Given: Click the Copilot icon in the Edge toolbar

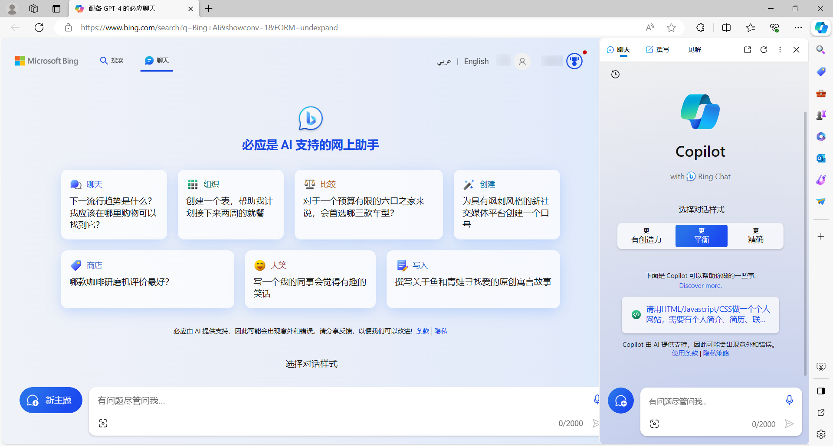Looking at the screenshot, I should (x=821, y=28).
